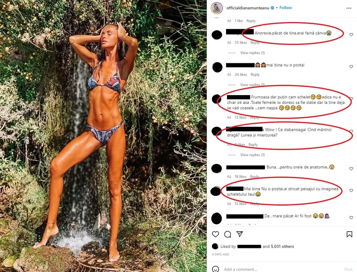The height and width of the screenshot is (272, 357).
Task: Share the post via paper plane icon
Action: point(240,234)
